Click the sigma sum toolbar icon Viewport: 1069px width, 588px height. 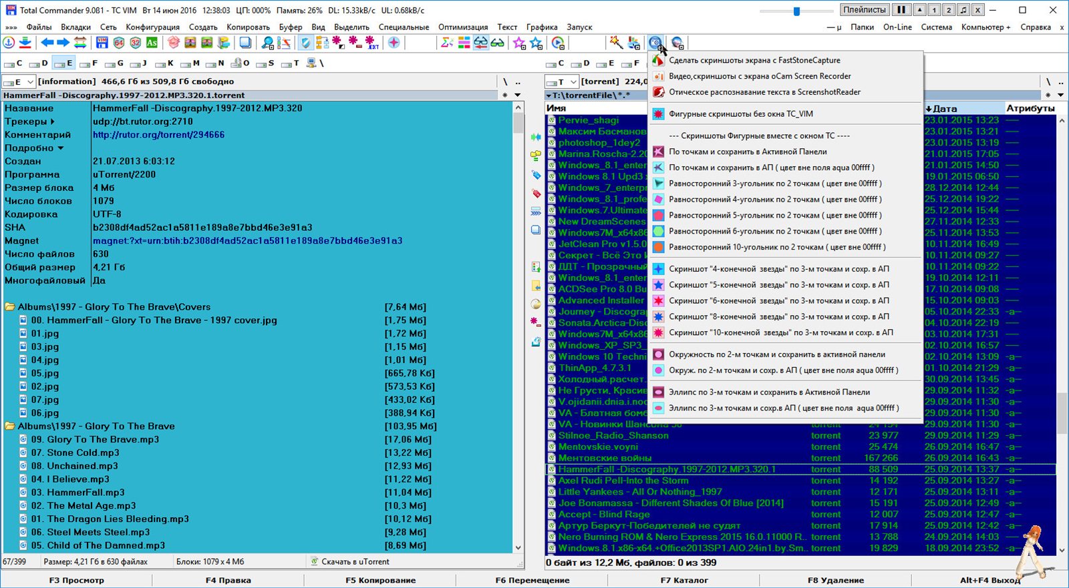[447, 43]
